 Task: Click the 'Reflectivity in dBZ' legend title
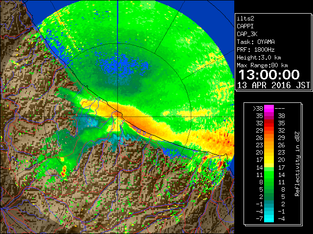click(x=297, y=164)
